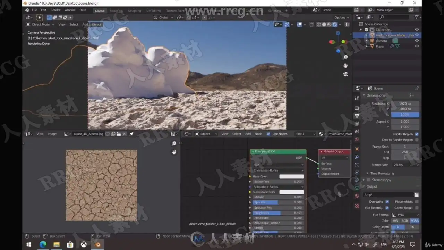The height and width of the screenshot is (250, 444).
Task: Open the File menu
Action: 34,10
